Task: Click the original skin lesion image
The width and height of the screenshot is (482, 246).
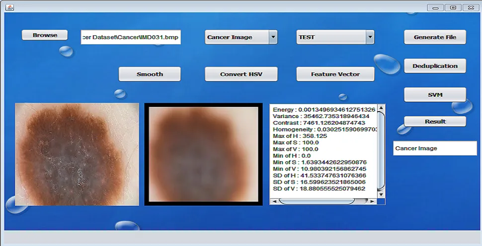Action: coord(77,154)
